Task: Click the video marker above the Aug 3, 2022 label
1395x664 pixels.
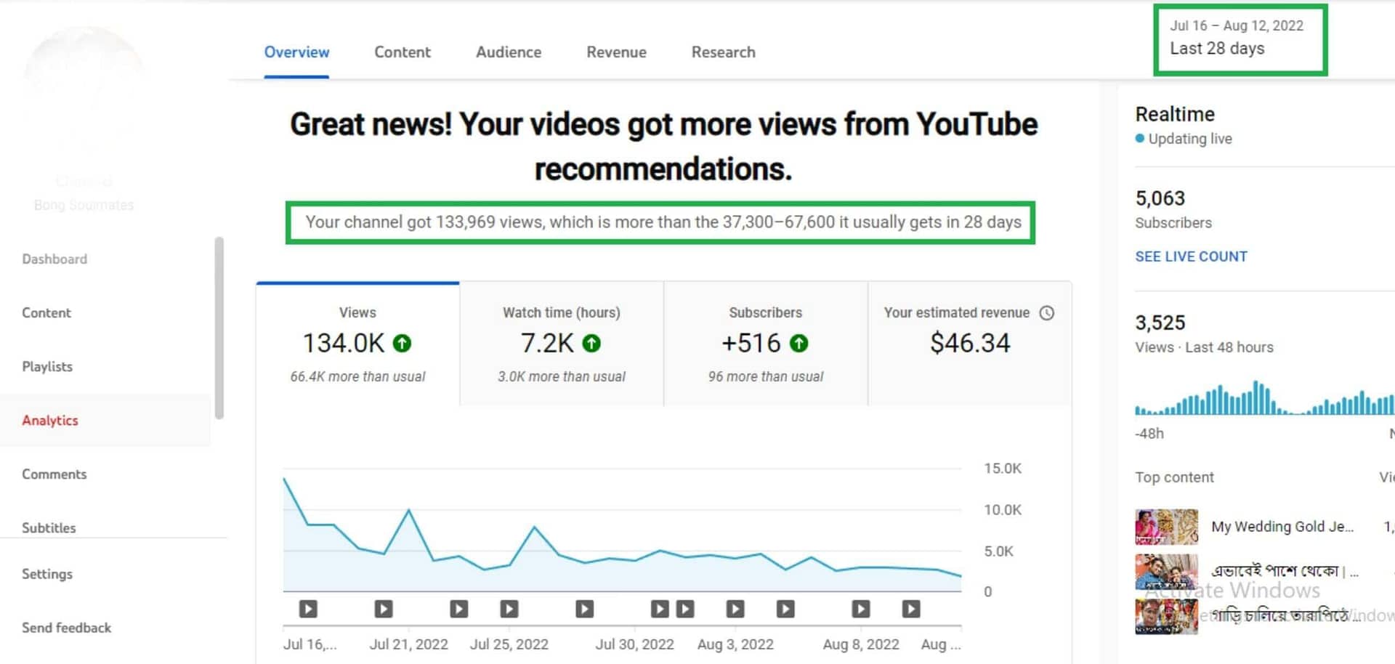Action: point(735,609)
